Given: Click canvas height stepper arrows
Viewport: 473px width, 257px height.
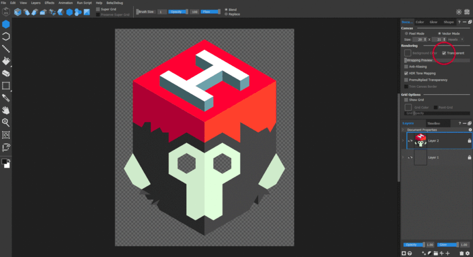Looking at the screenshot, I should tap(444, 40).
